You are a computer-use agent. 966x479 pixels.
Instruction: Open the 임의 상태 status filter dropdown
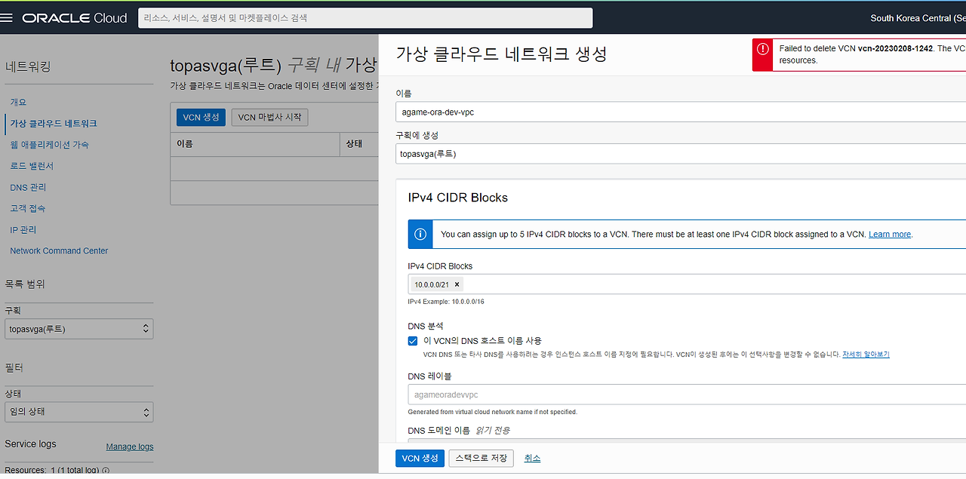pyautogui.click(x=78, y=412)
